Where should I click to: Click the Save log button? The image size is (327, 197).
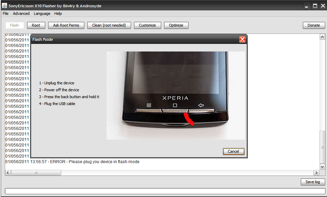click(313, 182)
